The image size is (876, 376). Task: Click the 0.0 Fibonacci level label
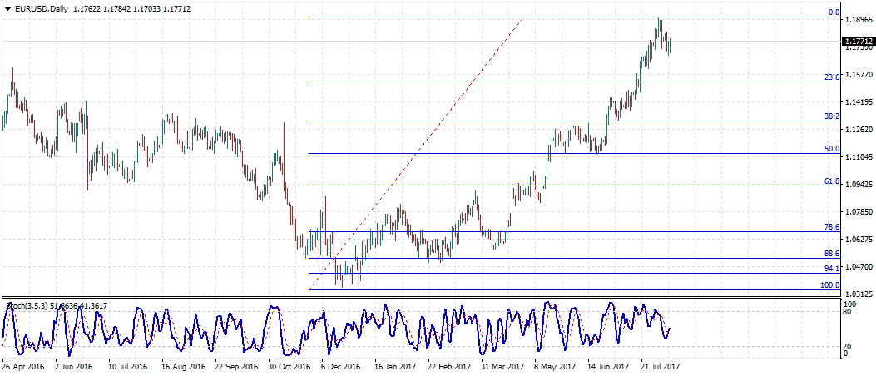[x=832, y=12]
